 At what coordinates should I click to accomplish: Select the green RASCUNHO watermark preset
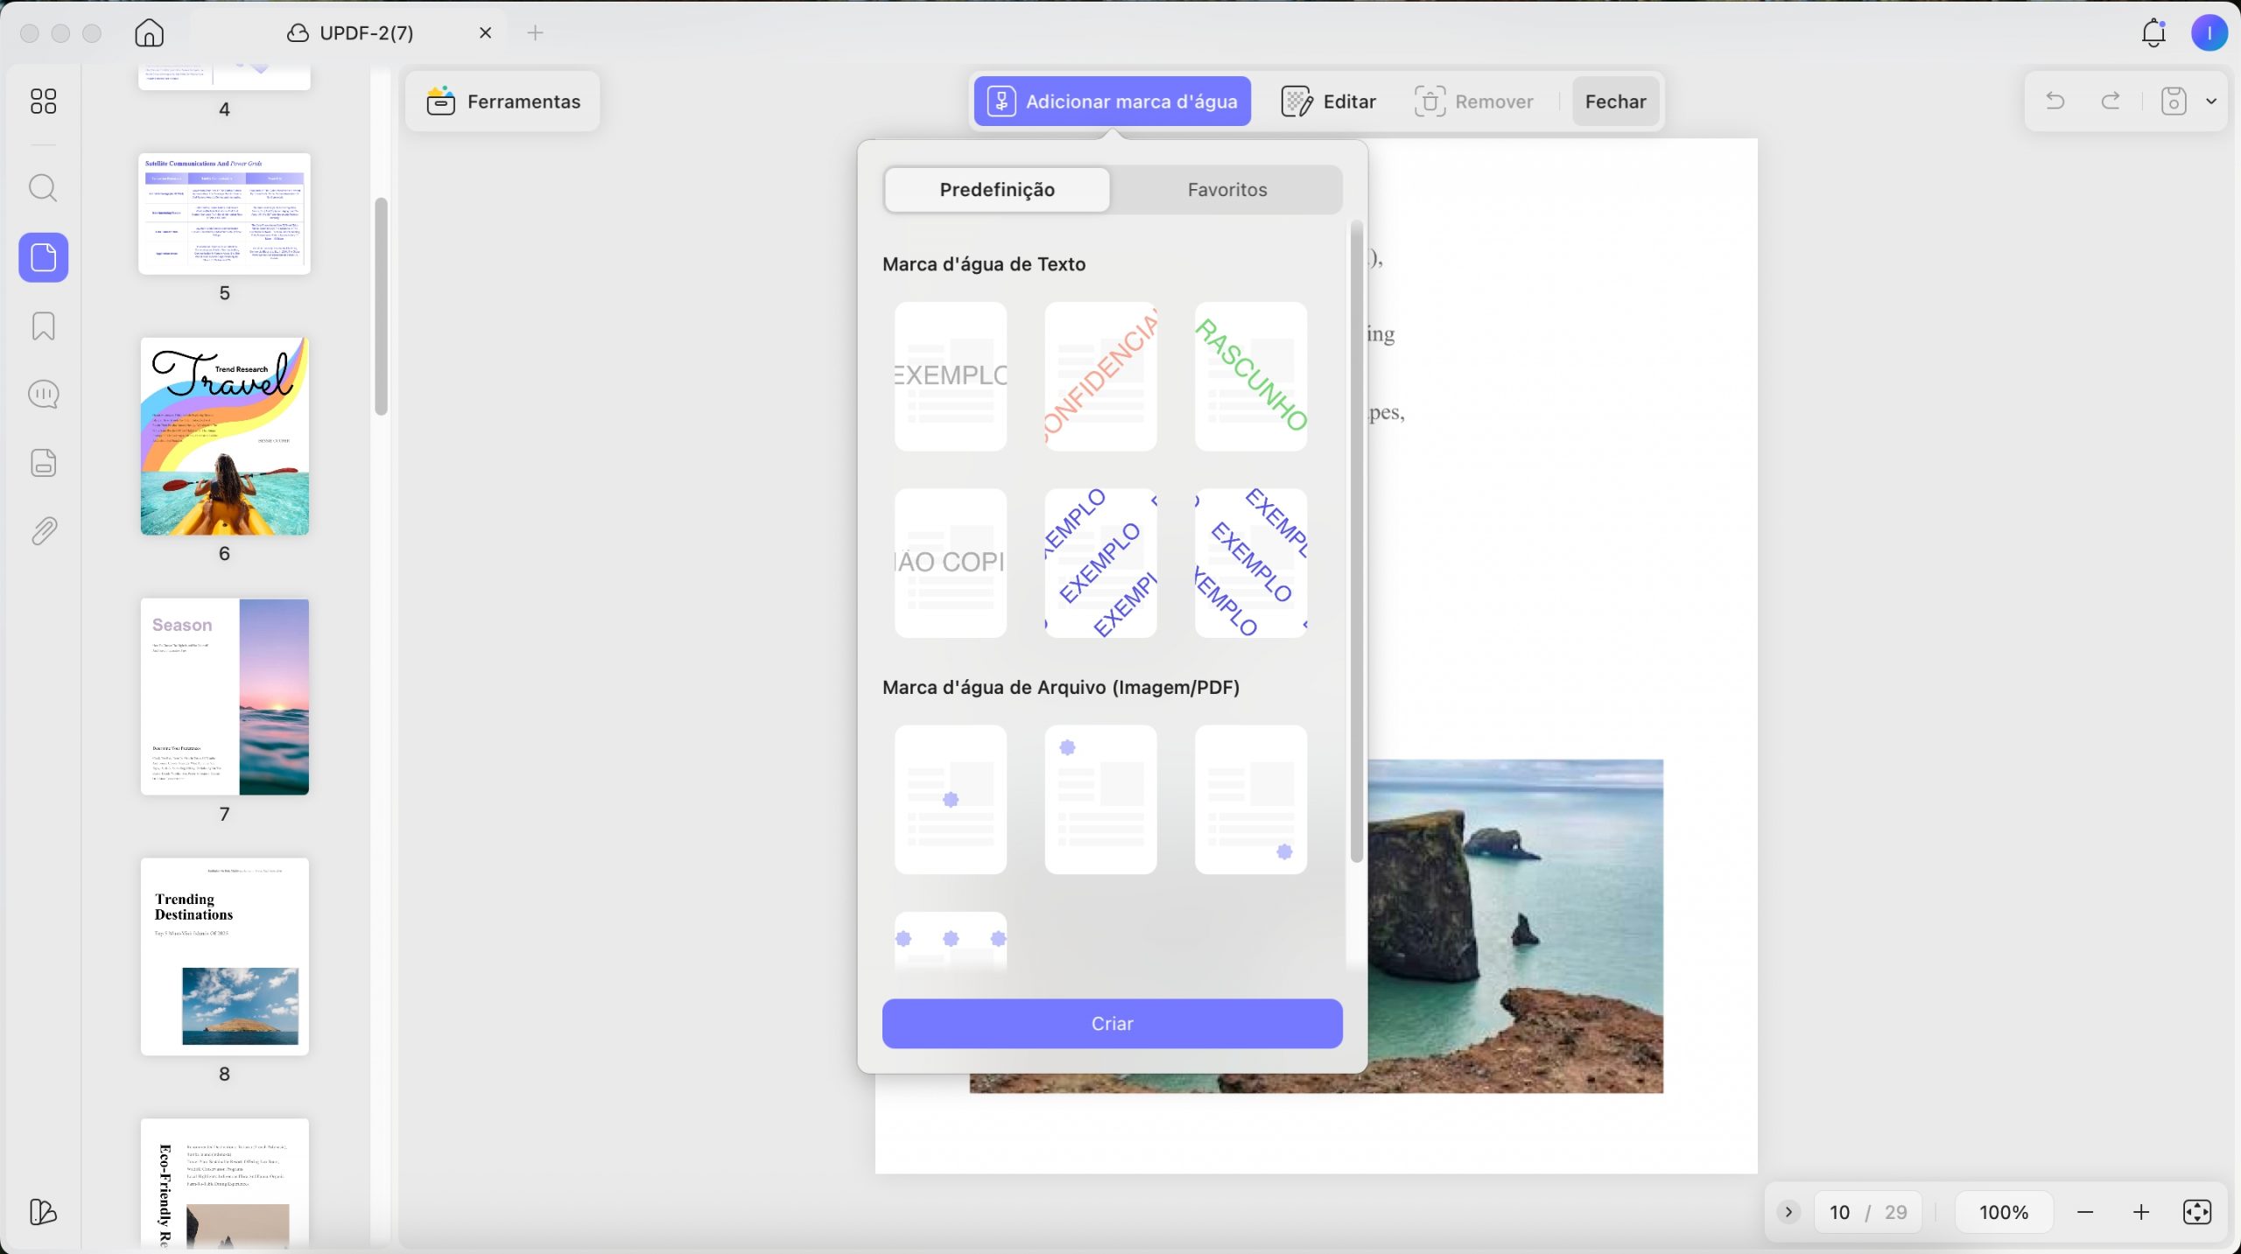click(x=1251, y=376)
